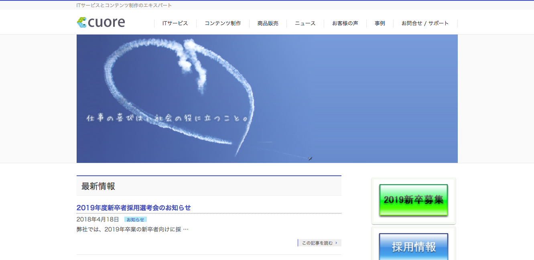Open the 事例 menu item
Image resolution: width=534 pixels, height=260 pixels.
click(380, 23)
